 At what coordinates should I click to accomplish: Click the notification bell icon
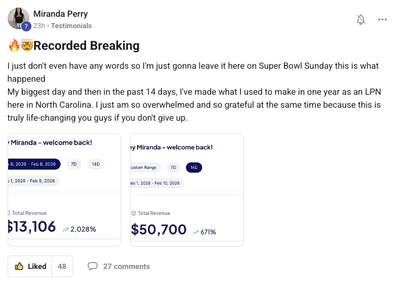[361, 19]
